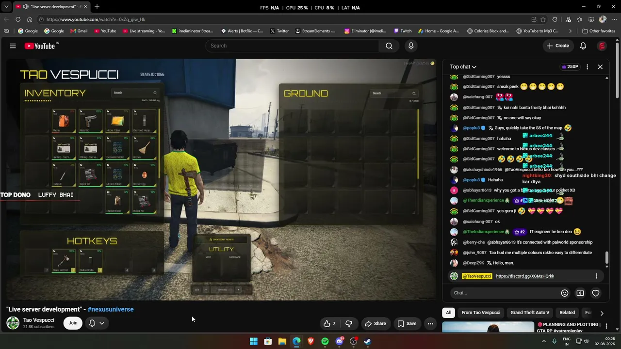Click the Join channel button
This screenshot has width=621, height=349.
[73, 323]
